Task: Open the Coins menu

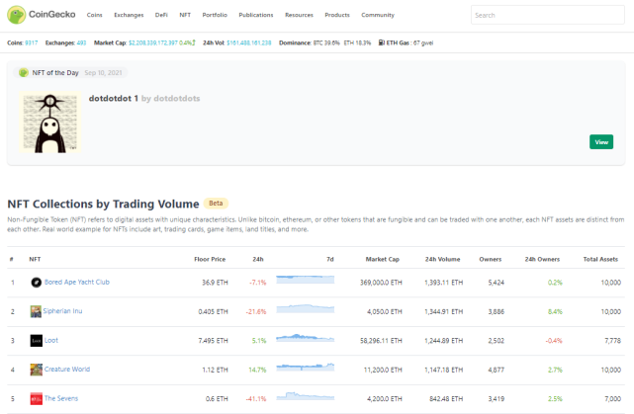Action: coord(95,16)
